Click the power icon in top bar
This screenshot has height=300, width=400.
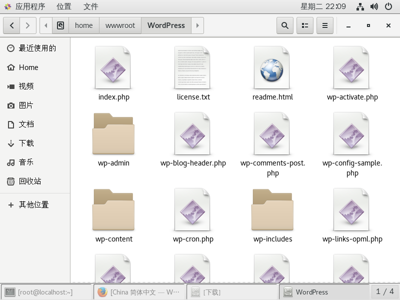pyautogui.click(x=388, y=6)
